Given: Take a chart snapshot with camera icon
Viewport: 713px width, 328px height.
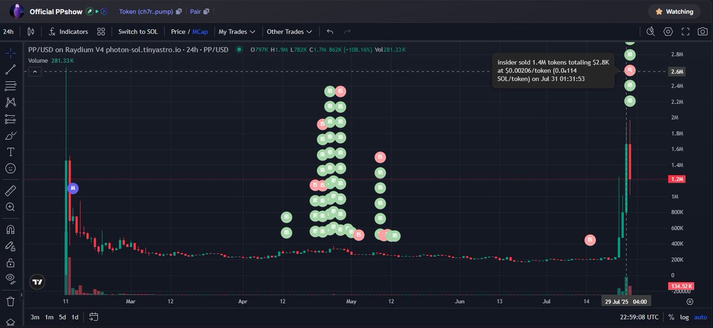Looking at the screenshot, I should click(x=703, y=31).
